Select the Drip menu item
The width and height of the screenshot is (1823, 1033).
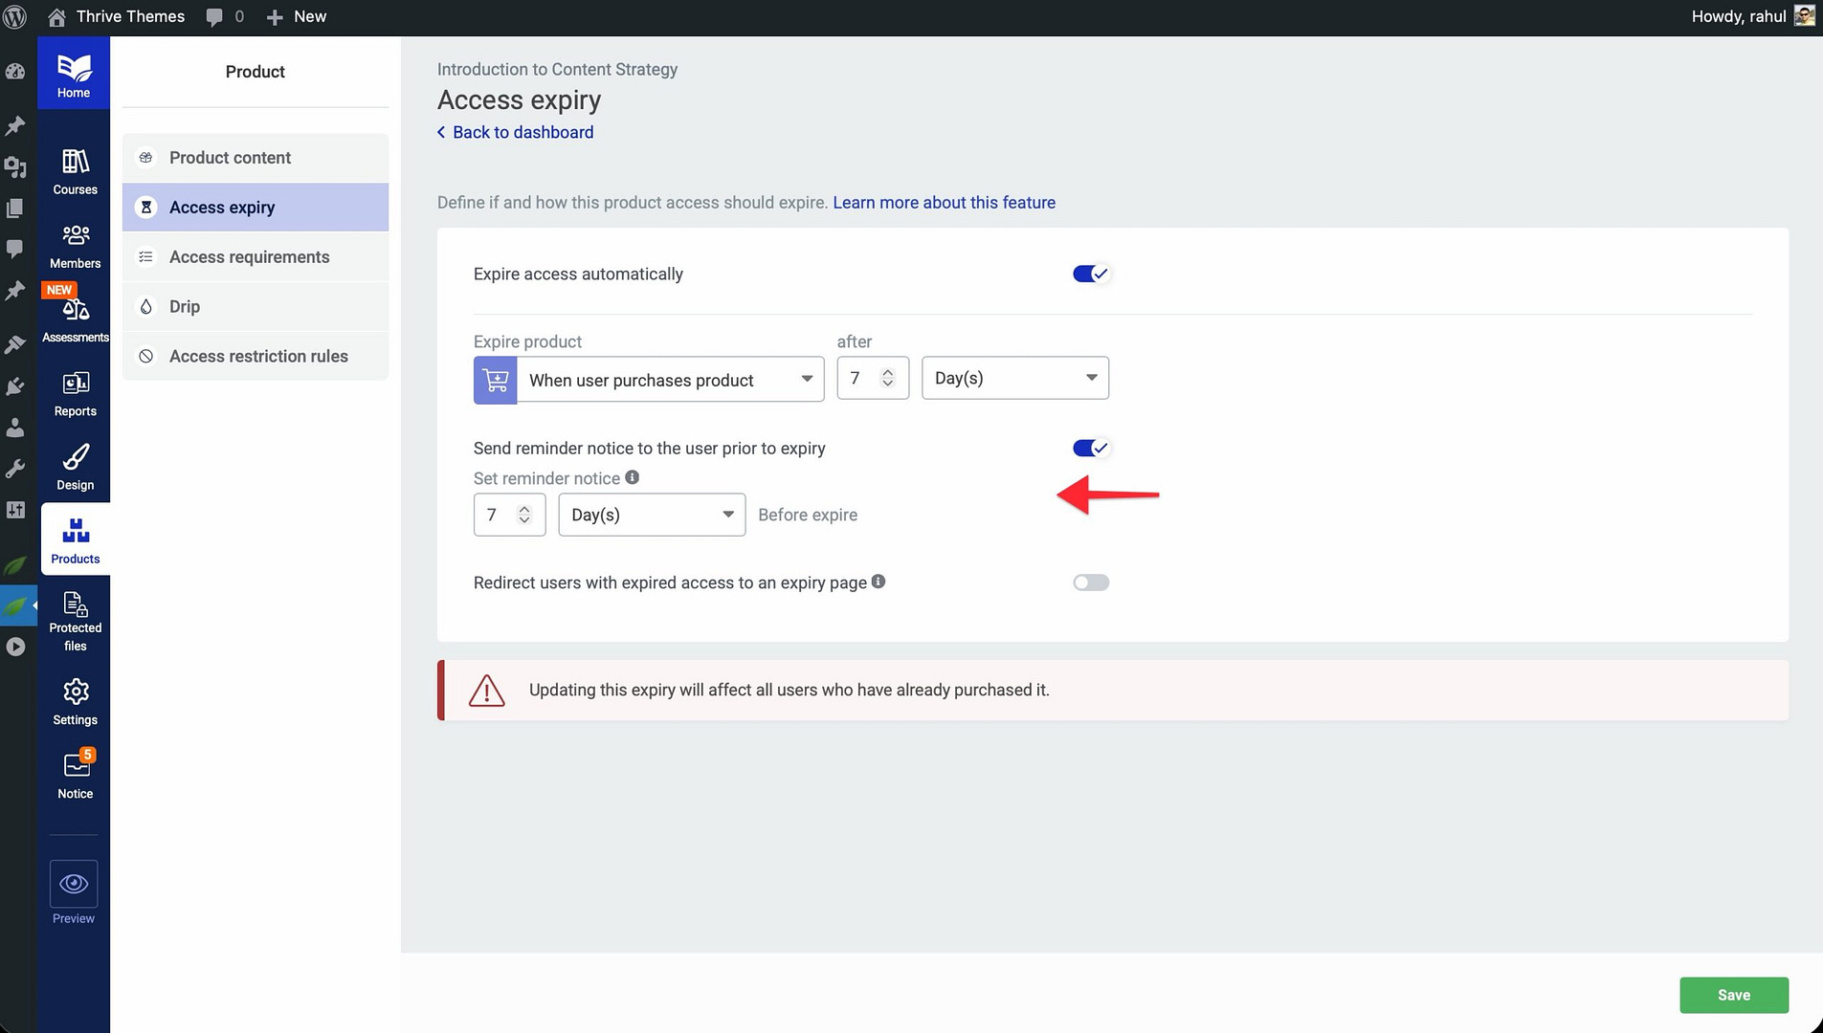coord(185,307)
